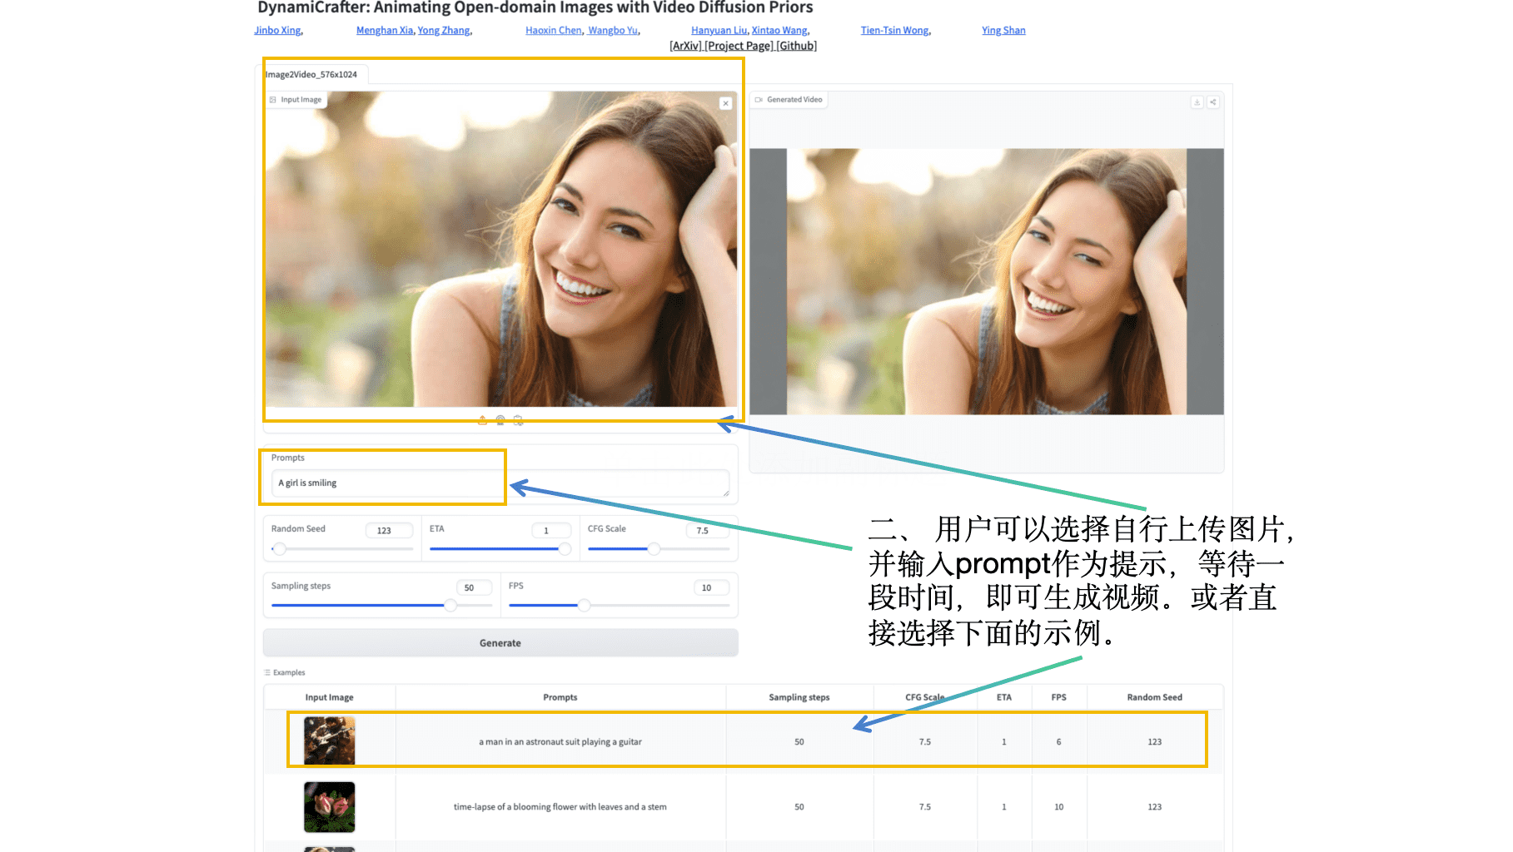Screen dimensions: 1513x852
Task: Click the FPS slider handle
Action: [x=584, y=606]
